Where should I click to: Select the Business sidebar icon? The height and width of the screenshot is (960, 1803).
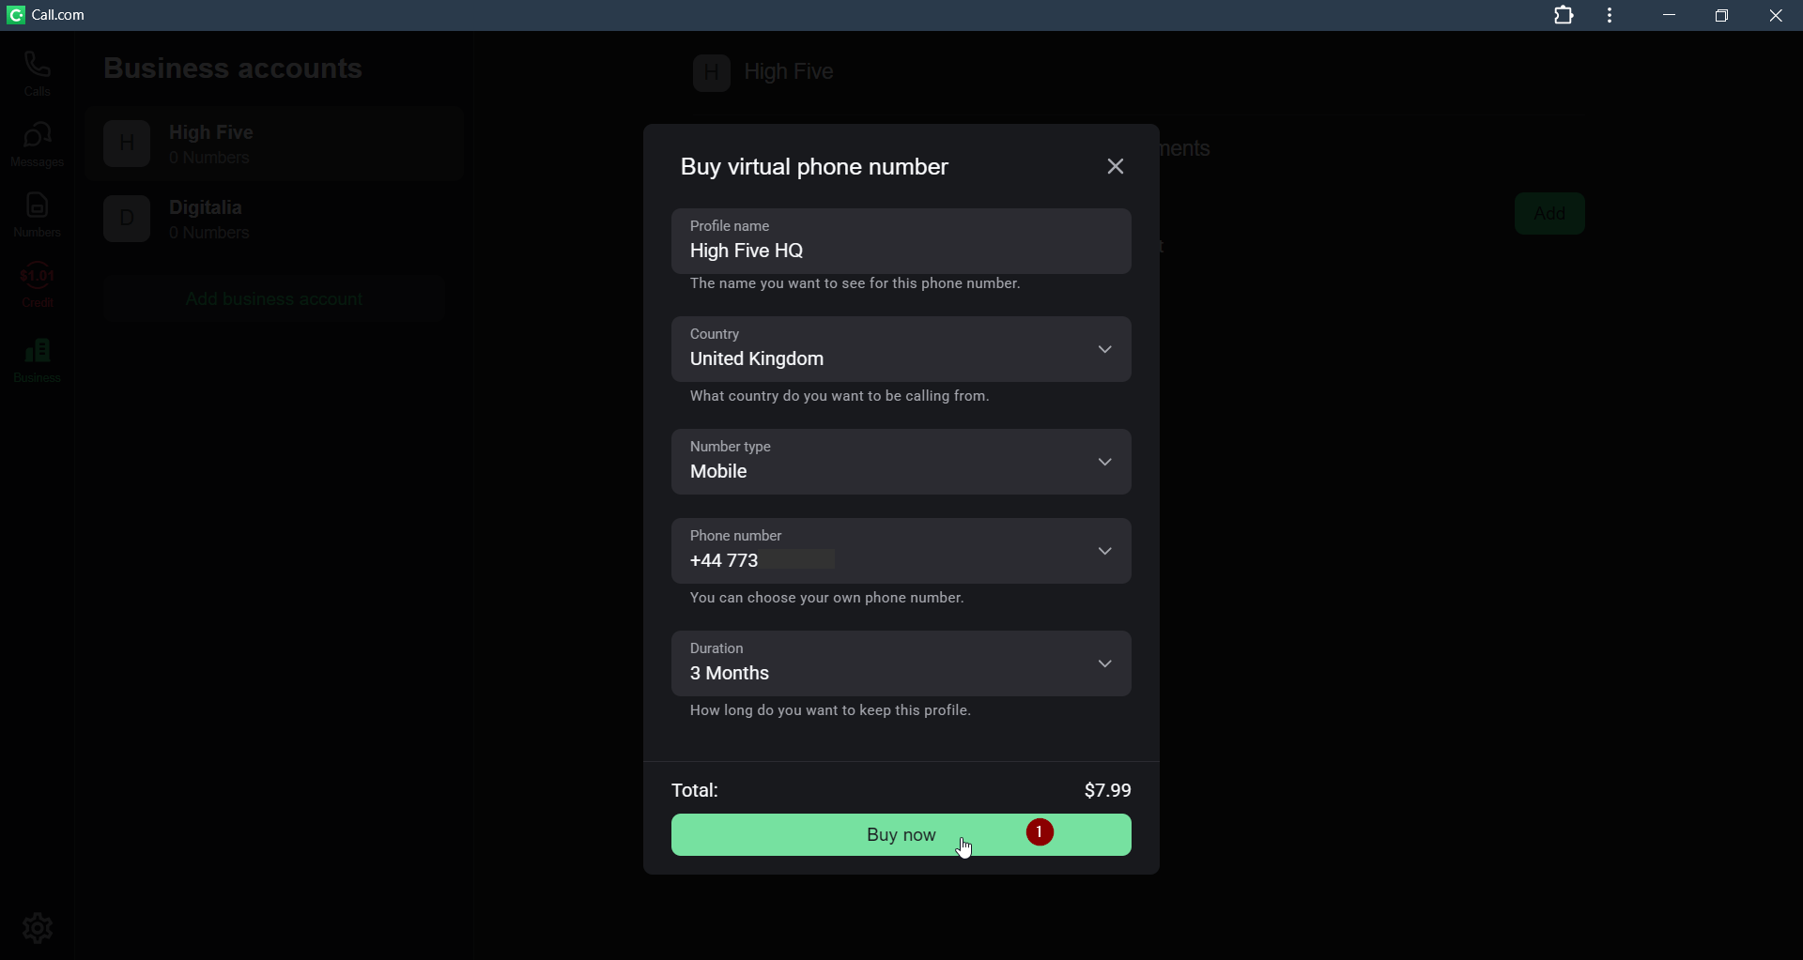pos(38,360)
